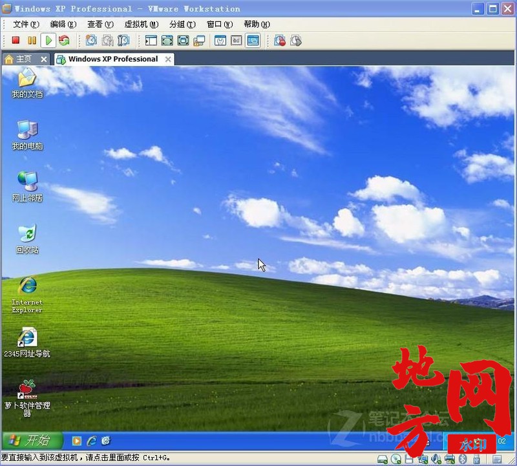Select the Windows XP Professional tab
The width and height of the screenshot is (517, 466).
pos(113,59)
